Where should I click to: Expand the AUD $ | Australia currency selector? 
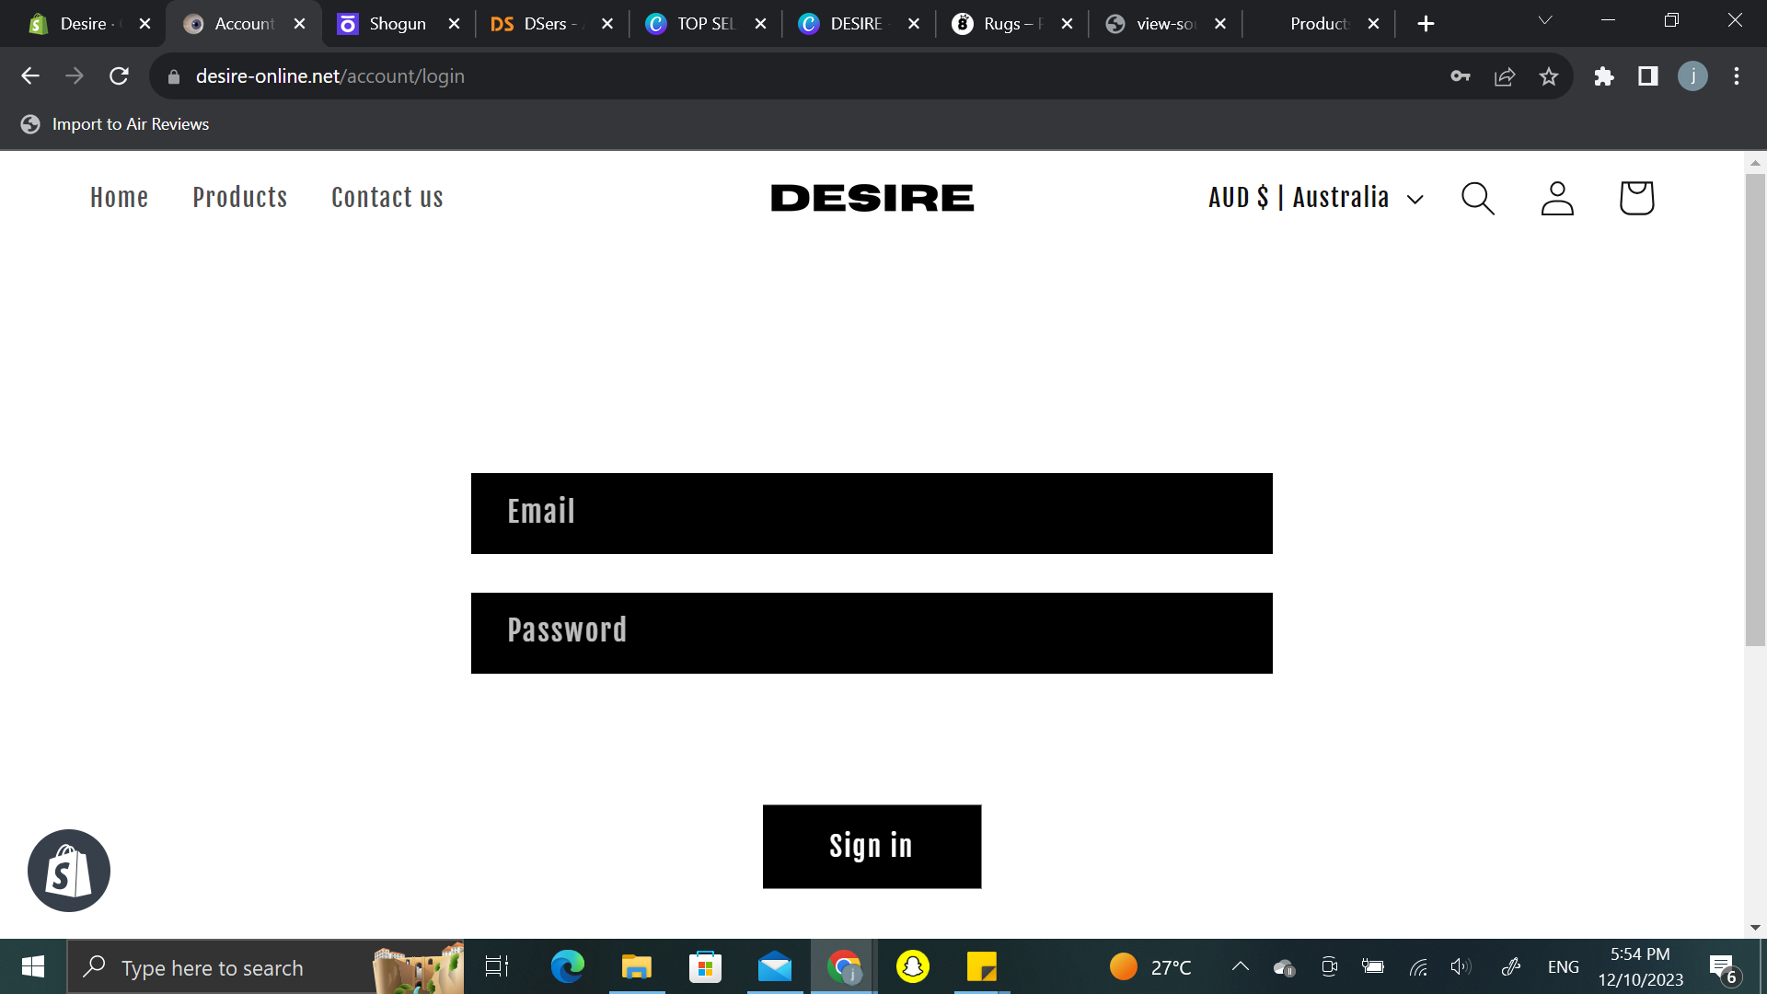point(1316,198)
